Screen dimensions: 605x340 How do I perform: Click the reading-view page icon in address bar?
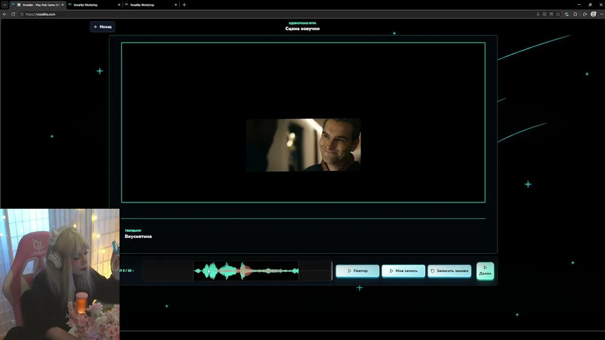(551, 14)
